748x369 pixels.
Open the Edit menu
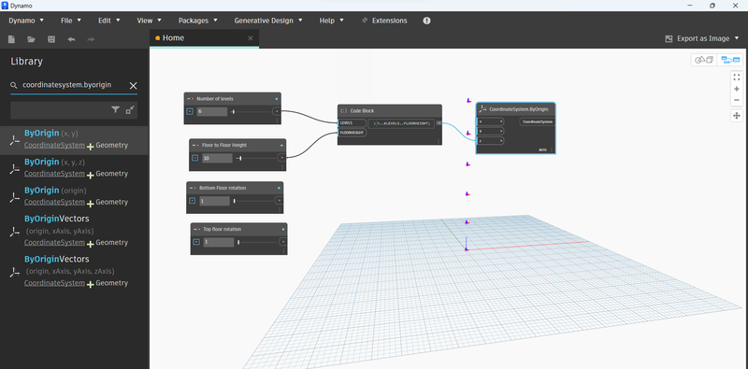tap(108, 21)
